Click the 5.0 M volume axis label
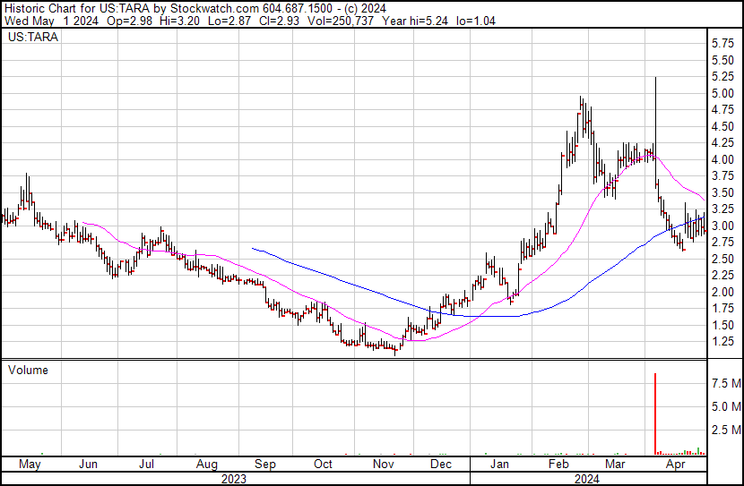 tap(726, 407)
